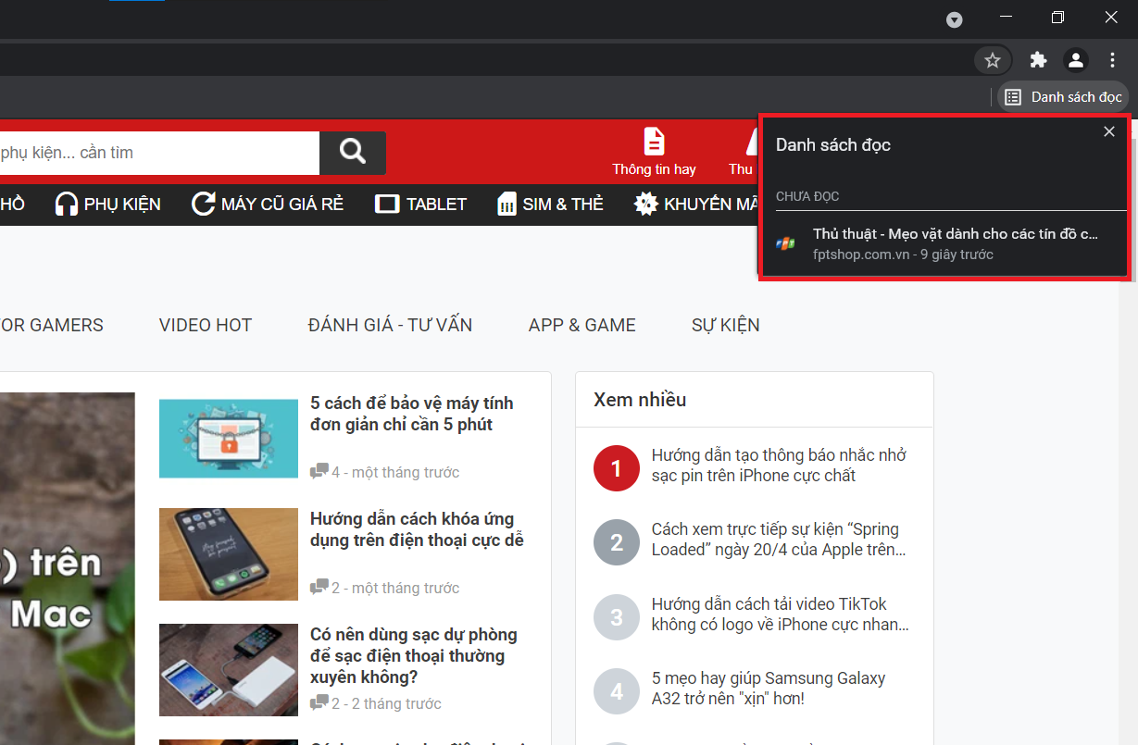The height and width of the screenshot is (745, 1138).
Task: Open the Thông tin hay document icon
Action: point(654,142)
